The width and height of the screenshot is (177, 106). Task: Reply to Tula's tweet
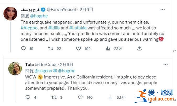coord(28,97)
